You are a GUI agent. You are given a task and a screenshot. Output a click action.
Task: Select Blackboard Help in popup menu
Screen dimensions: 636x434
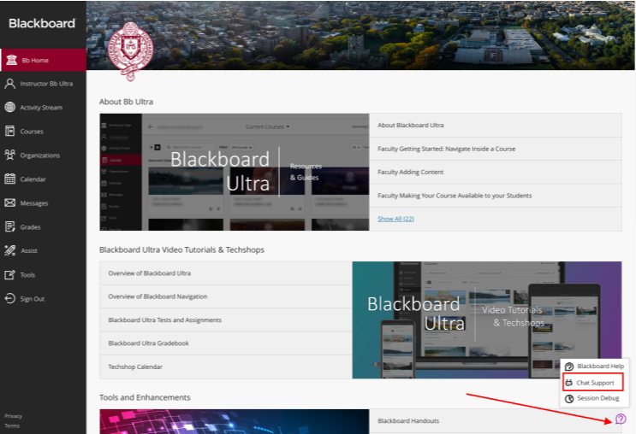594,367
